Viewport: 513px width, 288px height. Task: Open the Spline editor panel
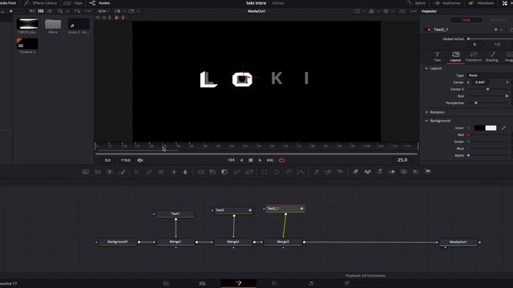pyautogui.click(x=416, y=3)
